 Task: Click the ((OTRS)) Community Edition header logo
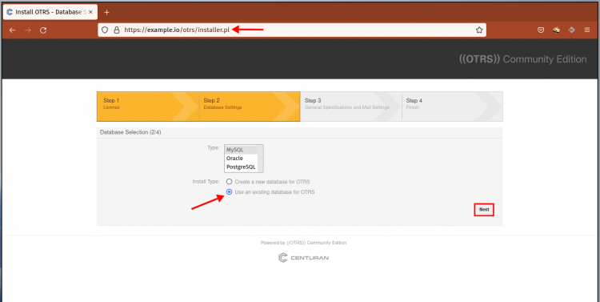tap(522, 59)
